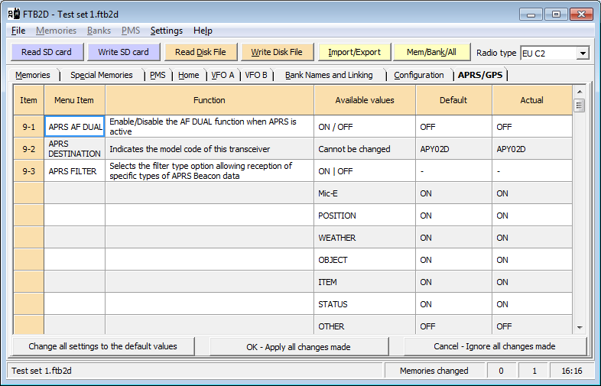
Task: Switch to the Home tab
Action: [189, 75]
